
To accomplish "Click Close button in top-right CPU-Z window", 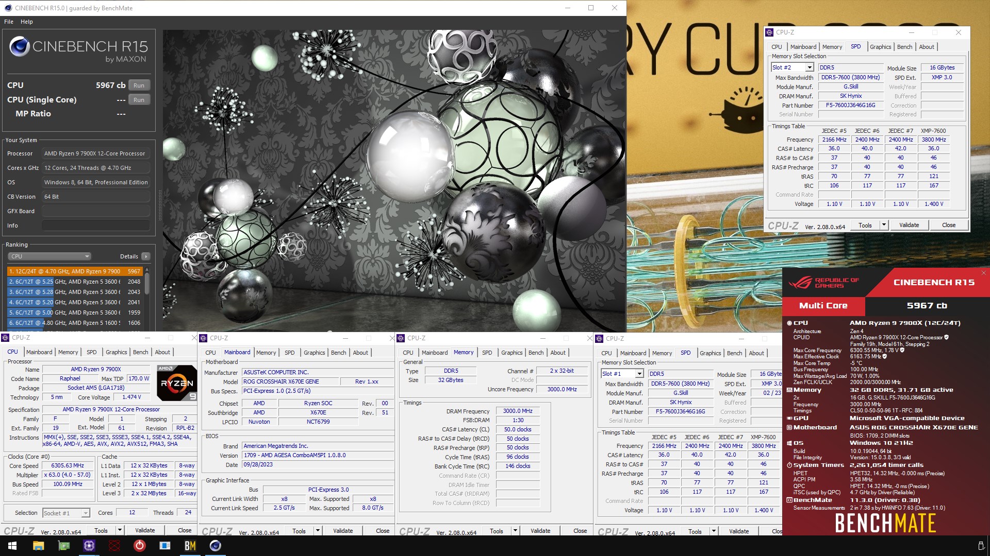I will coord(949,225).
